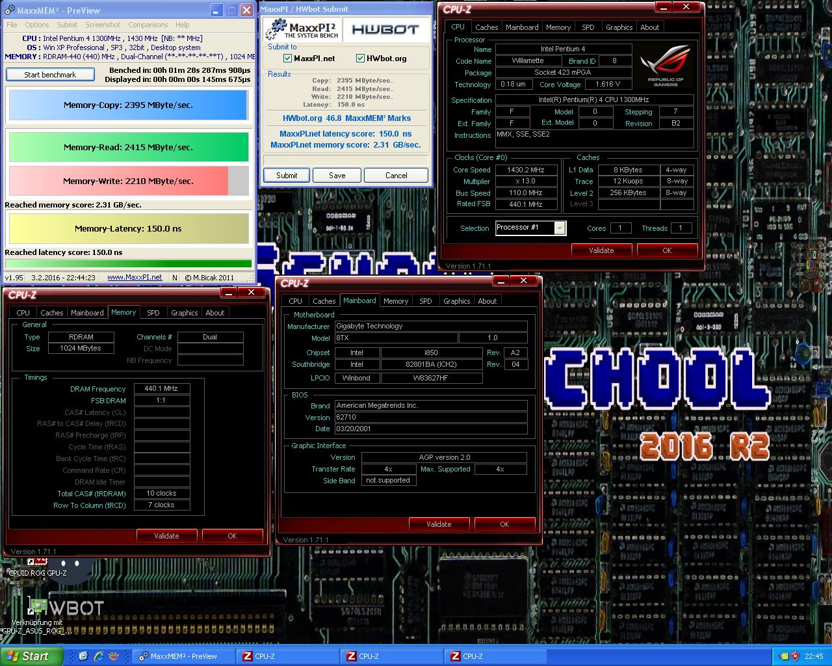Image resolution: width=832 pixels, height=666 pixels.
Task: Switch to Graphics tab in top-right CPU-Z
Action: pyautogui.click(x=619, y=27)
